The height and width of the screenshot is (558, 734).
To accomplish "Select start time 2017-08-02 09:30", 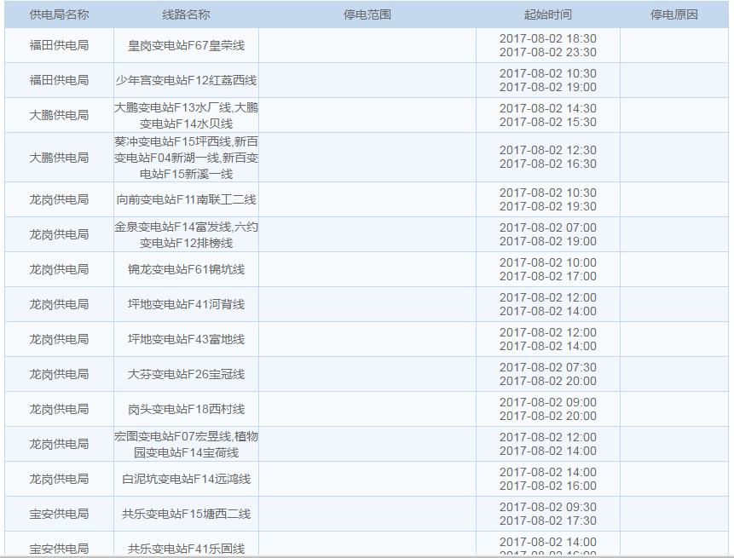I will pos(548,507).
